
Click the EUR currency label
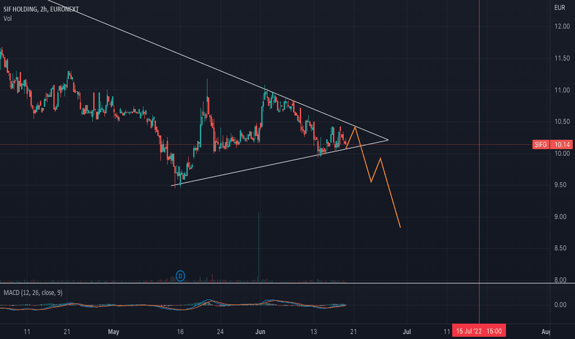click(x=560, y=7)
